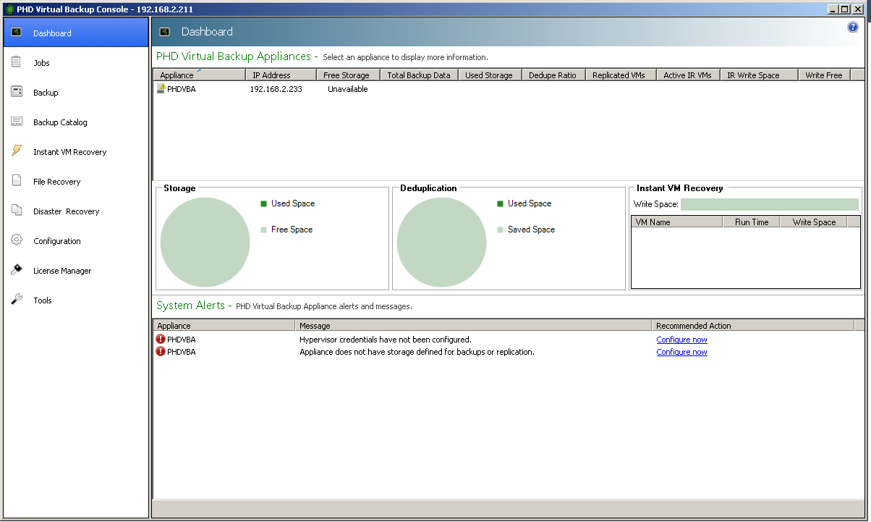Click the Storage pie chart

click(x=205, y=243)
